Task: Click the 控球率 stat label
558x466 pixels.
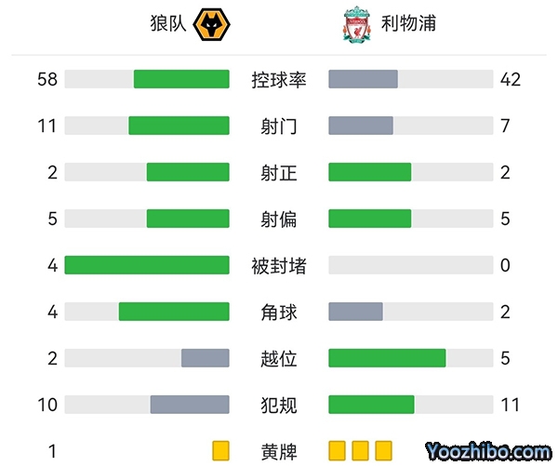Action: 279,79
